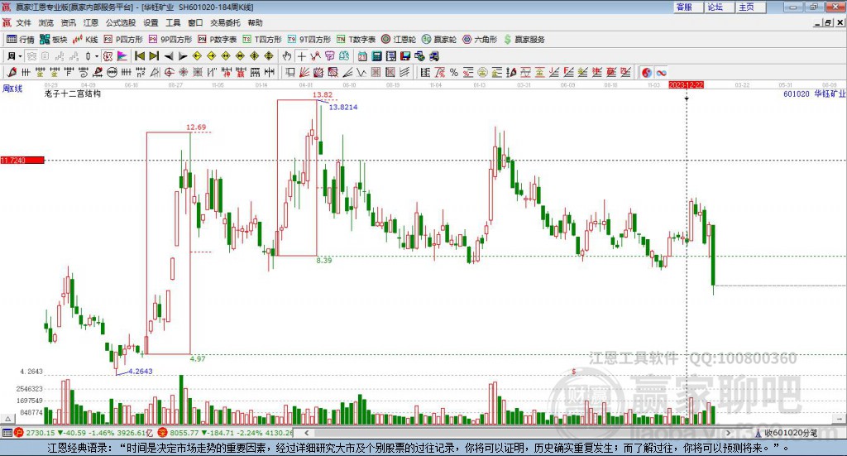Screen dimensions: 847x456
Task: Open 赢家服务 with the dollar icon
Action: click(x=524, y=40)
